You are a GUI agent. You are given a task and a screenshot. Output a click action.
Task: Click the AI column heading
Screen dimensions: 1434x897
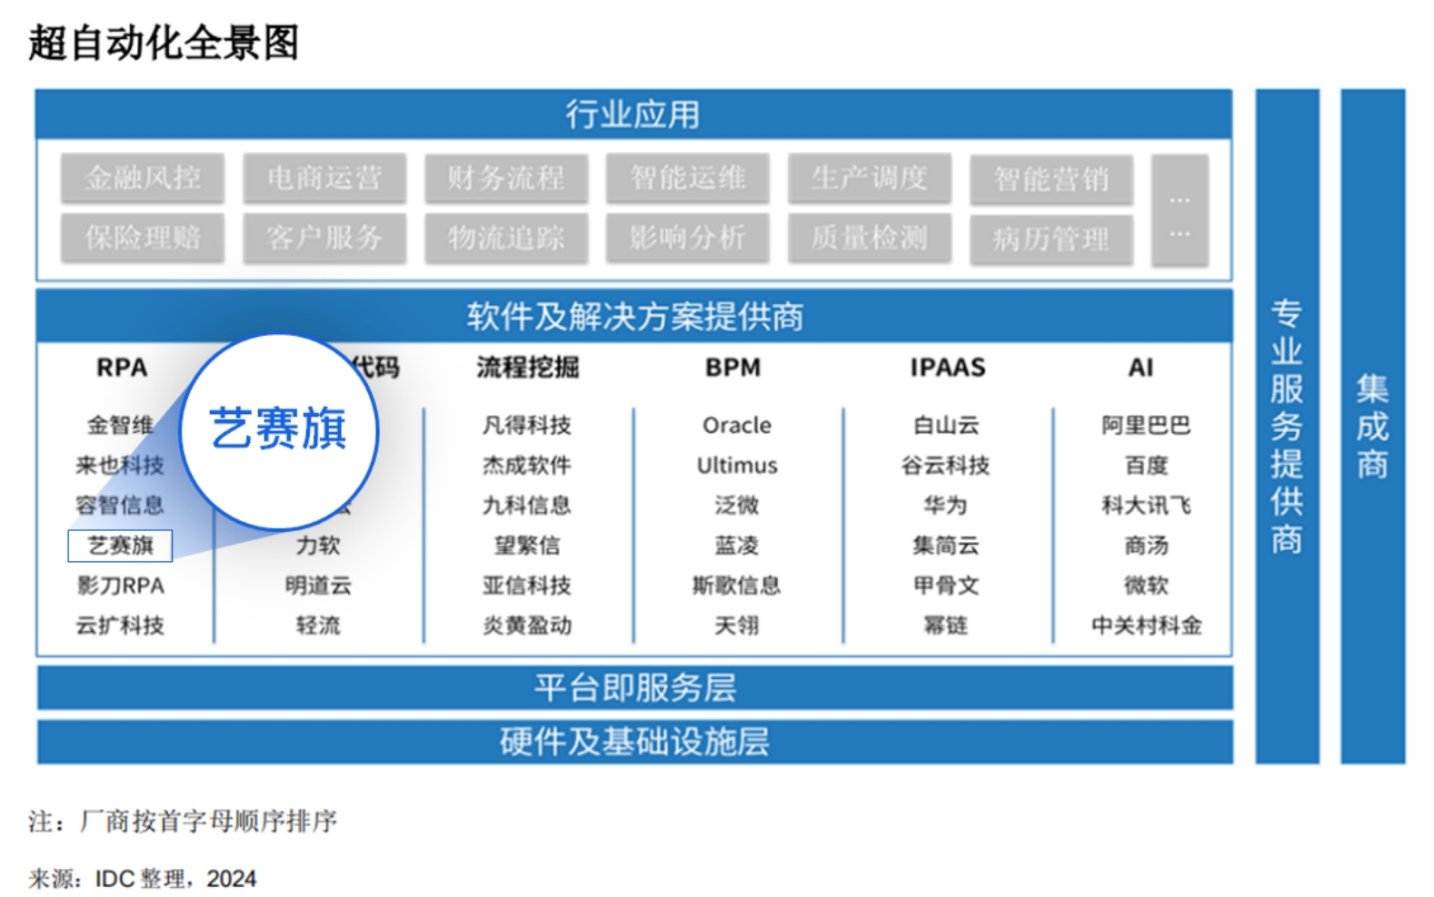tap(1140, 368)
